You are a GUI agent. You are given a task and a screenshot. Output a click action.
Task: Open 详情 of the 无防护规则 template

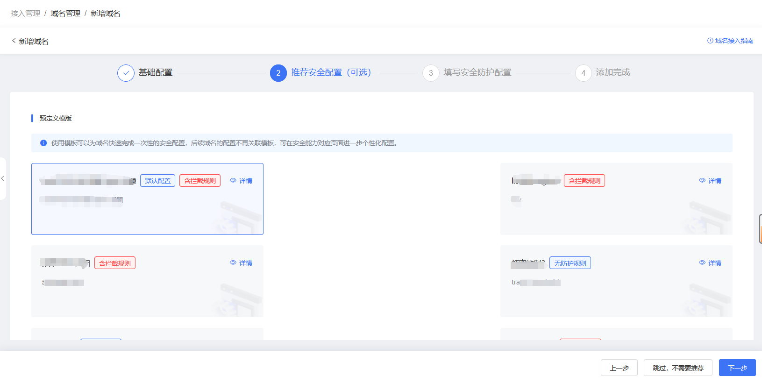[715, 263]
